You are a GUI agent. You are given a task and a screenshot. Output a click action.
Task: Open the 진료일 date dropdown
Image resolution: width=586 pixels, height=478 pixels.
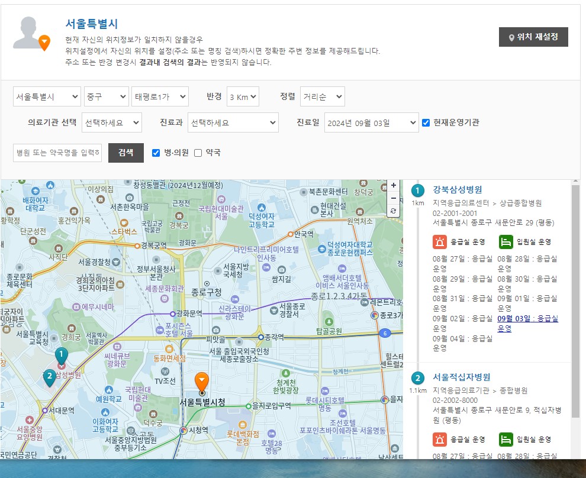pos(372,122)
